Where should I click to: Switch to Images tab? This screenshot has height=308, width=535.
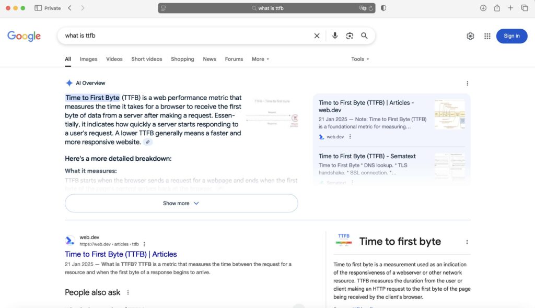pyautogui.click(x=88, y=59)
